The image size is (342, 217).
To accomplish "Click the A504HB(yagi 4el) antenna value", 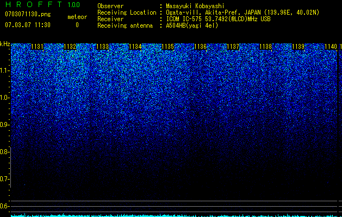I will (192, 25).
